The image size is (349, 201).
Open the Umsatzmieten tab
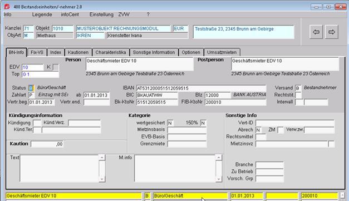tap(222, 52)
